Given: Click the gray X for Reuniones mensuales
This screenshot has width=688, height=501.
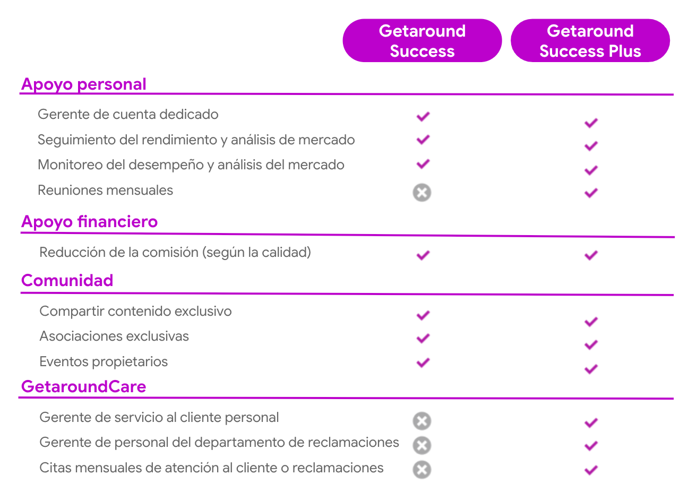Looking at the screenshot, I should pyautogui.click(x=422, y=192).
